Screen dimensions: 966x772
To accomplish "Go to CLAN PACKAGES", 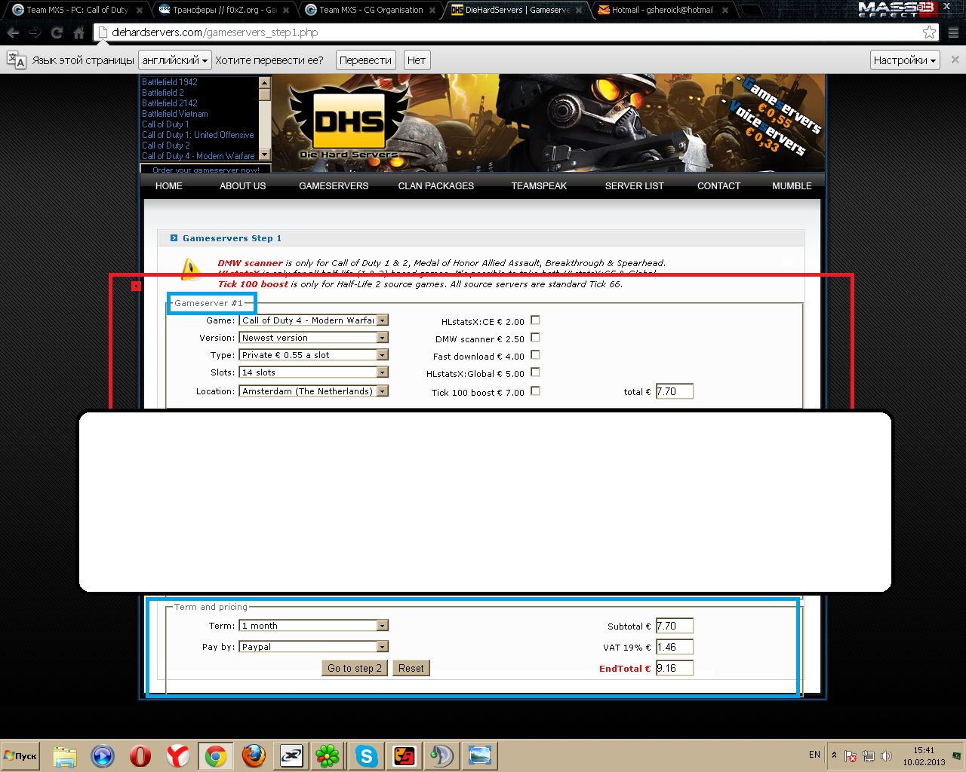I will coord(436,186).
